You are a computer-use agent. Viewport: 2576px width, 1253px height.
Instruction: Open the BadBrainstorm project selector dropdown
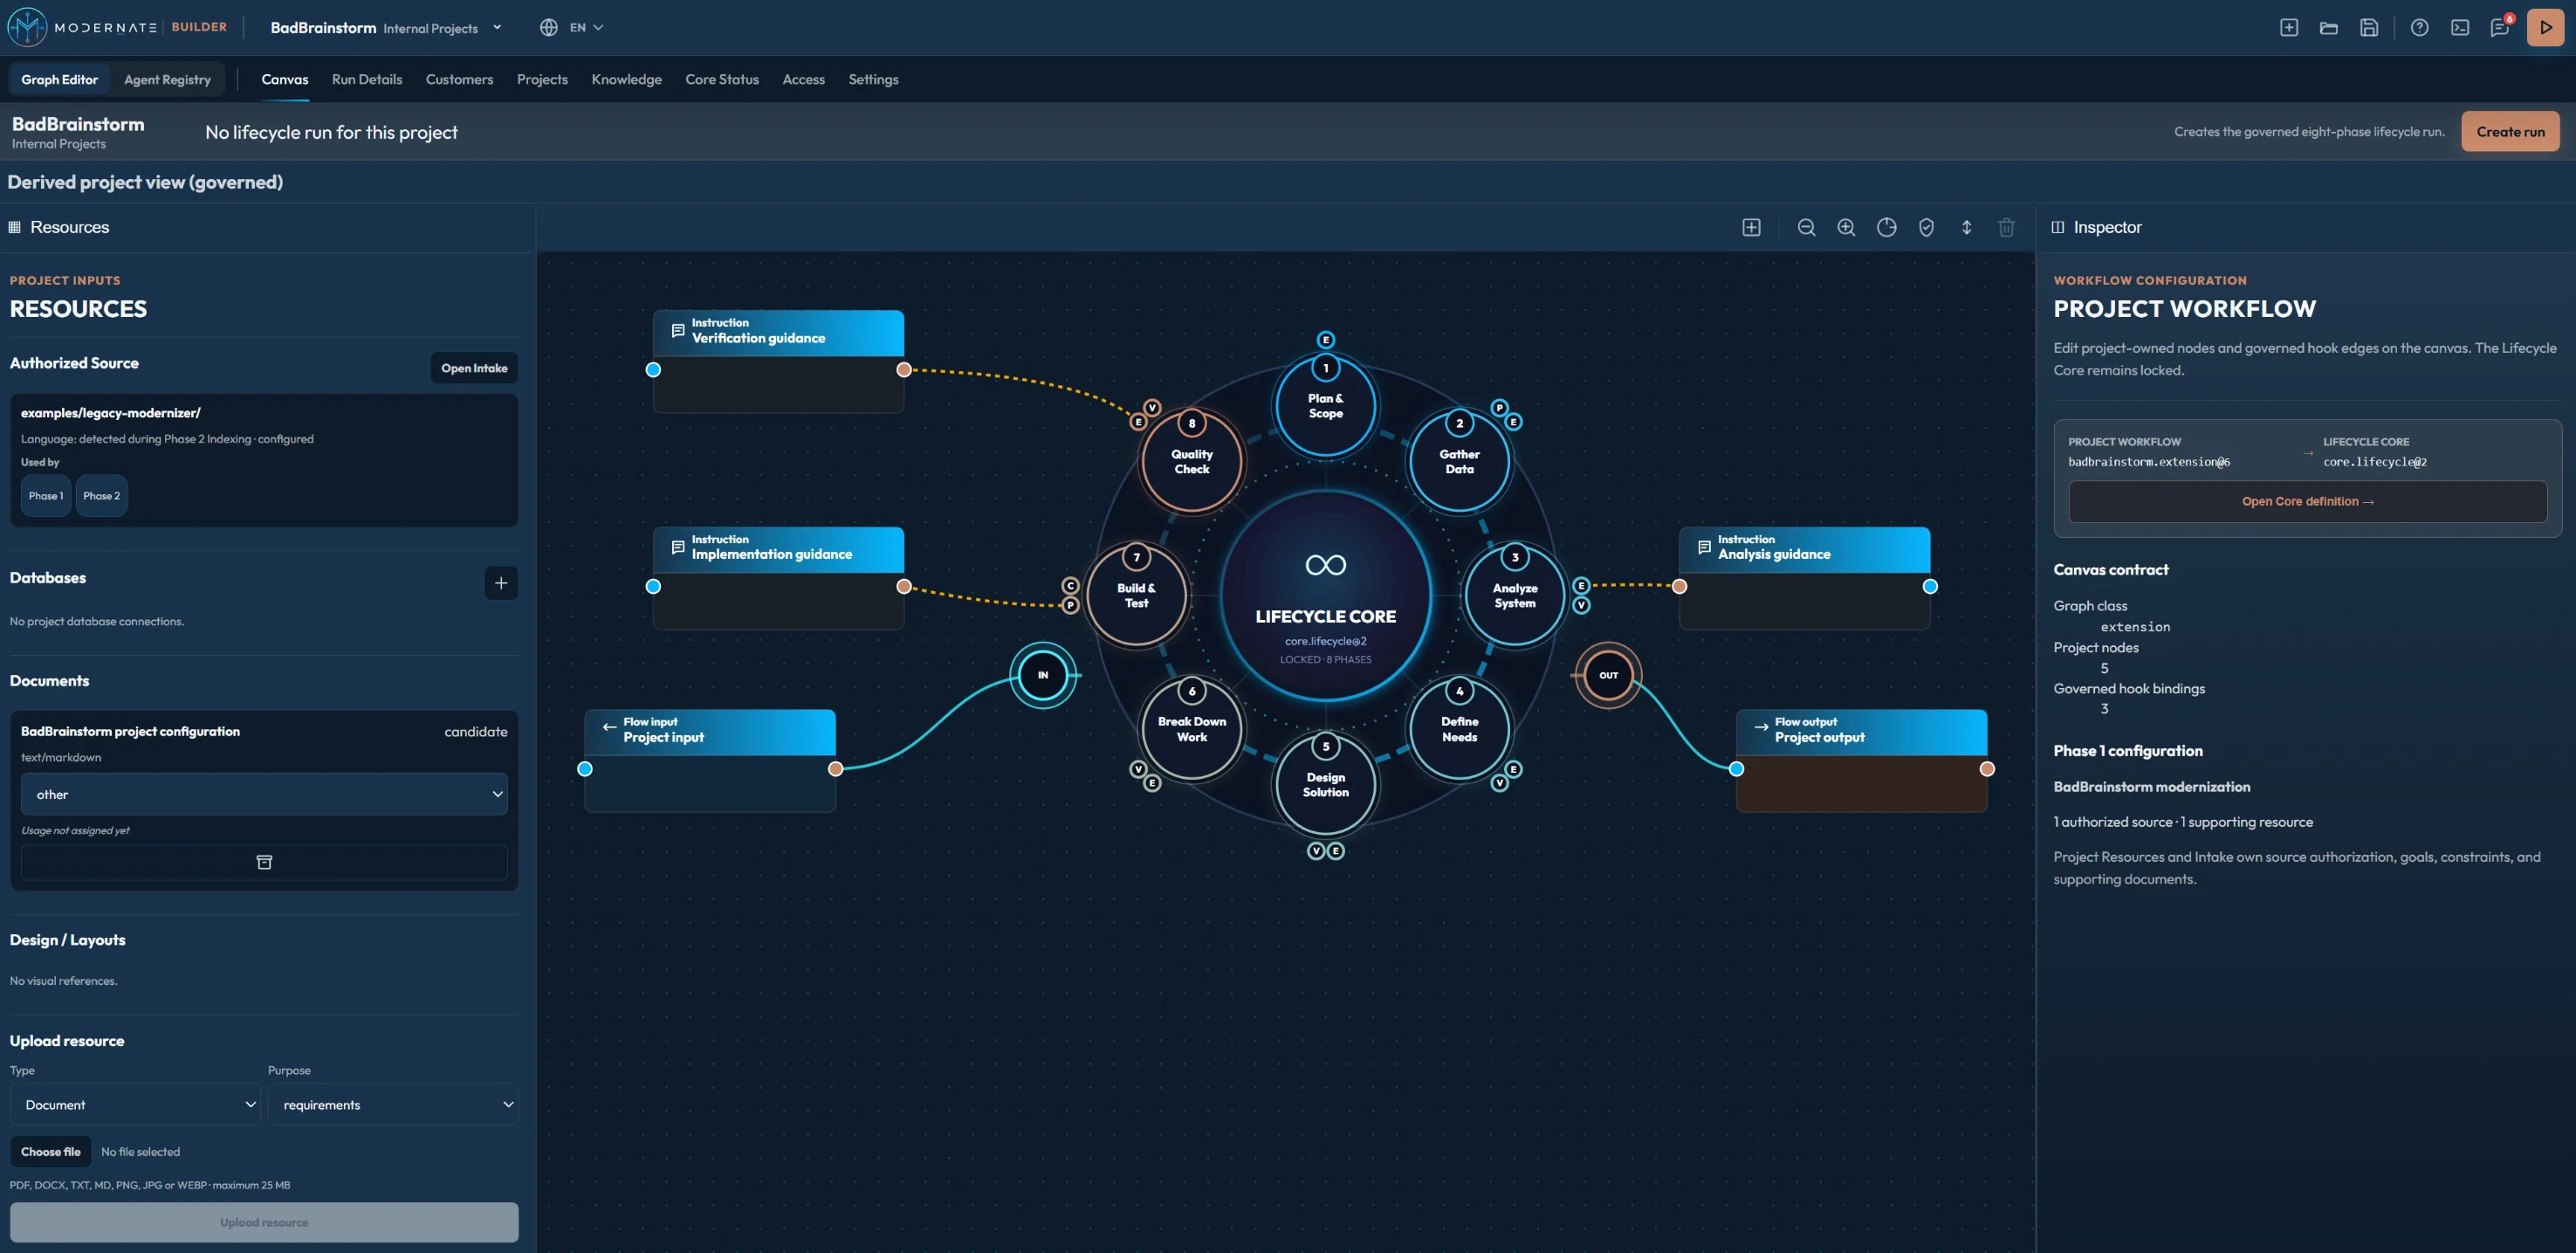coord(386,27)
